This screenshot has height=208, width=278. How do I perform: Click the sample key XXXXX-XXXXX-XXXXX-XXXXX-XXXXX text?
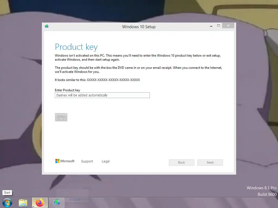click(x=113, y=80)
